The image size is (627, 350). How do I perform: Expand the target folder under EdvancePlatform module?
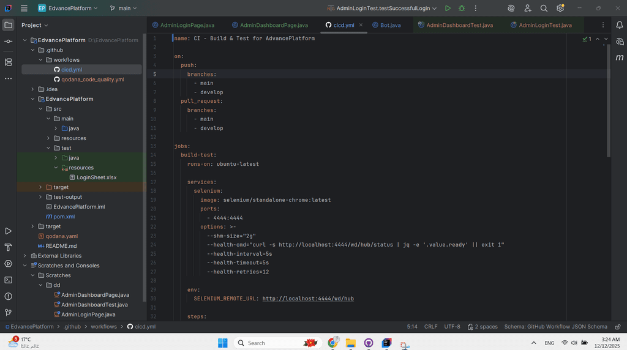point(40,187)
